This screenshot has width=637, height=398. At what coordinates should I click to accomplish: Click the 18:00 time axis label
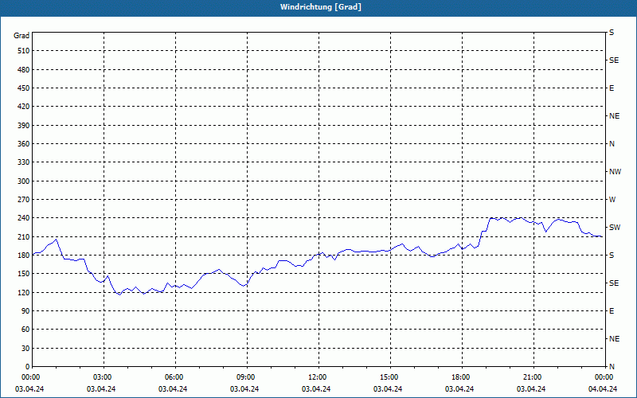coord(461,377)
